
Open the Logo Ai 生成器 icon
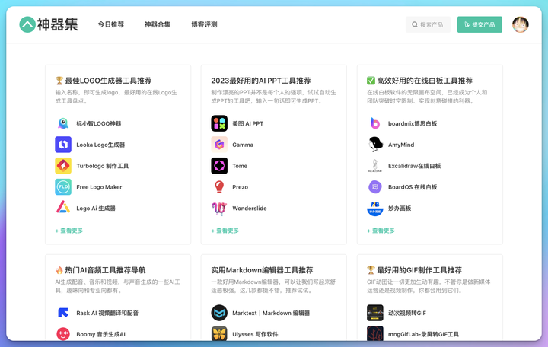[x=63, y=208]
